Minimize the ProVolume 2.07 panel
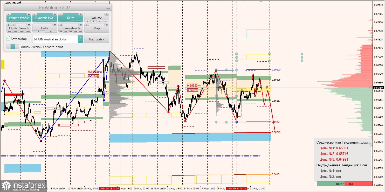Viewport: 385px width, 192px height. coord(108,9)
